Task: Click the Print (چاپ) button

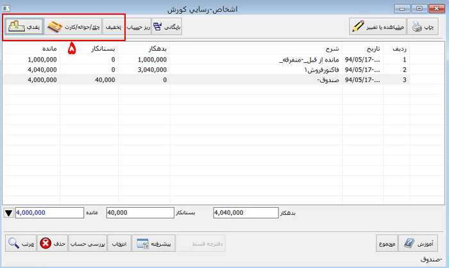Action: (424, 27)
